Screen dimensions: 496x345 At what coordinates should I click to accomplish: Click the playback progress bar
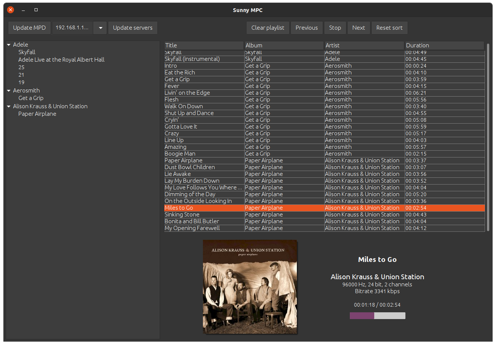[377, 316]
